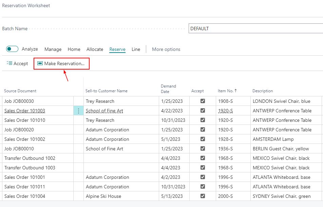Uncheck Accept for Transfer Outbound 1002
This screenshot has height=207, width=323.
click(x=203, y=158)
